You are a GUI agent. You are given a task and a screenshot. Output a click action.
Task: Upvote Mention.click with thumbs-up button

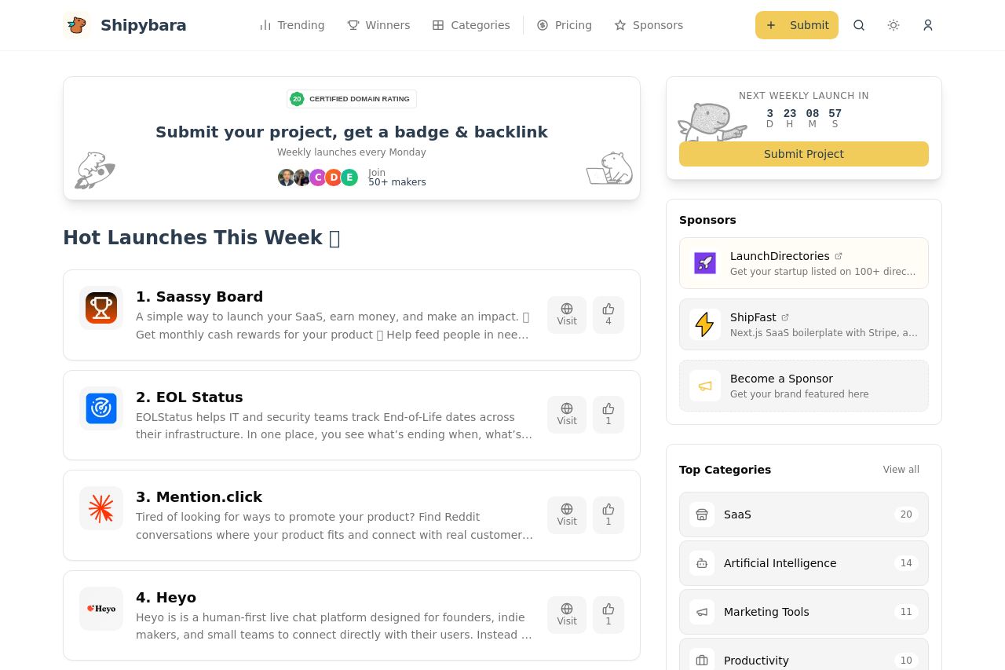(608, 514)
